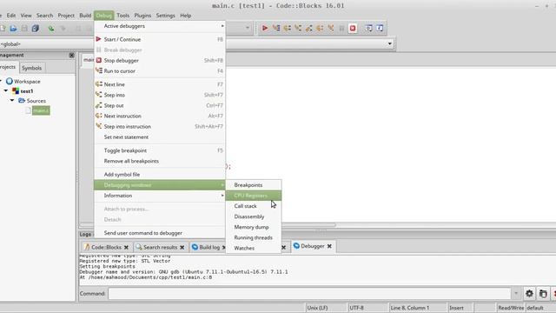Screen dimensions: 556x313
Task: Click the Open file toolbar icon
Action: 13,29
